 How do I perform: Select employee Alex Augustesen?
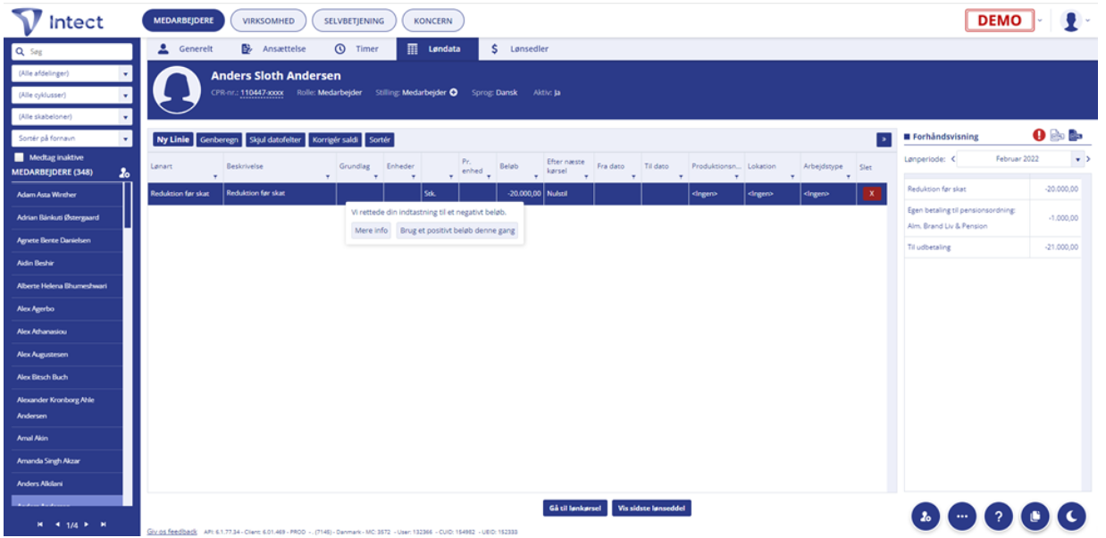pyautogui.click(x=65, y=355)
